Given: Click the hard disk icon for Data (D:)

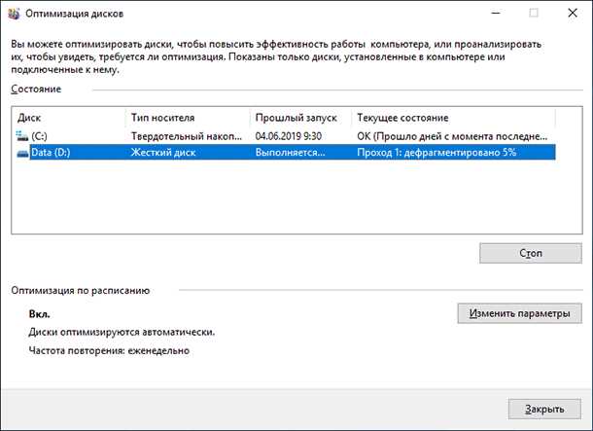Looking at the screenshot, I should tap(22, 153).
